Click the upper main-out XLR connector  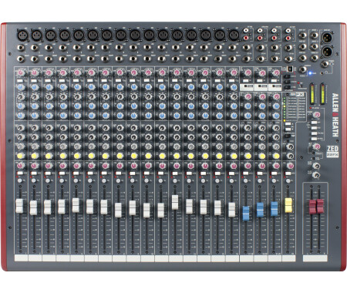(327, 39)
